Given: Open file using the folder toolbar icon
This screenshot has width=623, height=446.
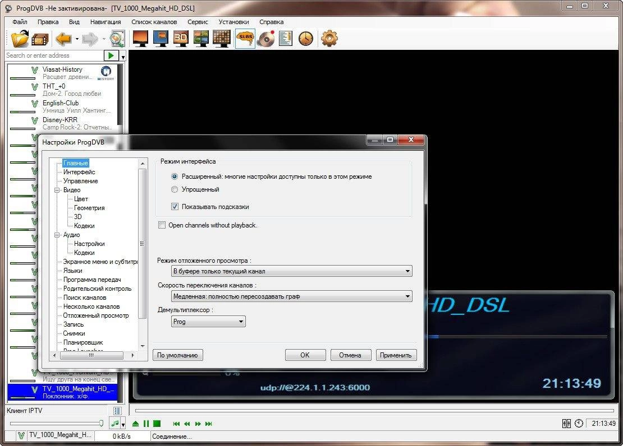Looking at the screenshot, I should pos(20,39).
